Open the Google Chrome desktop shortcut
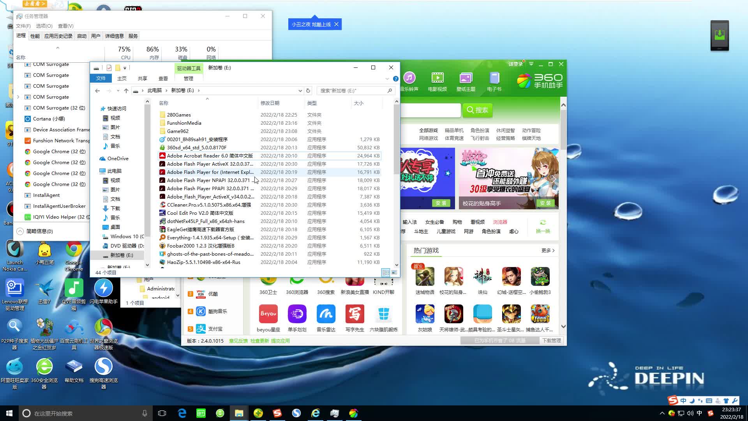The image size is (748, 421). point(74,256)
